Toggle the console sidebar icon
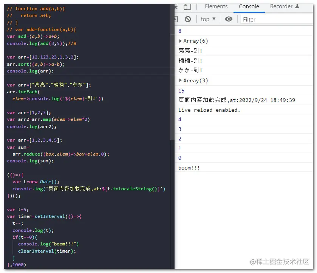This screenshot has width=317, height=273. point(176,19)
